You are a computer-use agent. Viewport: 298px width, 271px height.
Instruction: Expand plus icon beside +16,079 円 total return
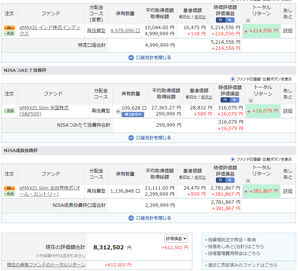(249, 111)
